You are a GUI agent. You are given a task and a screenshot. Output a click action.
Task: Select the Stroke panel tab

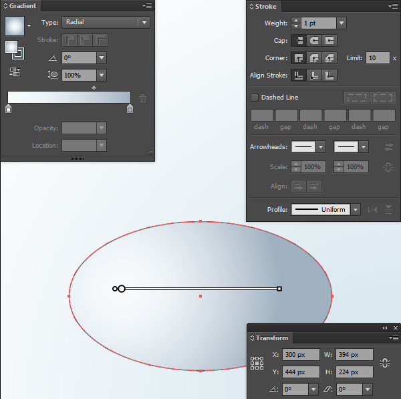point(263,7)
